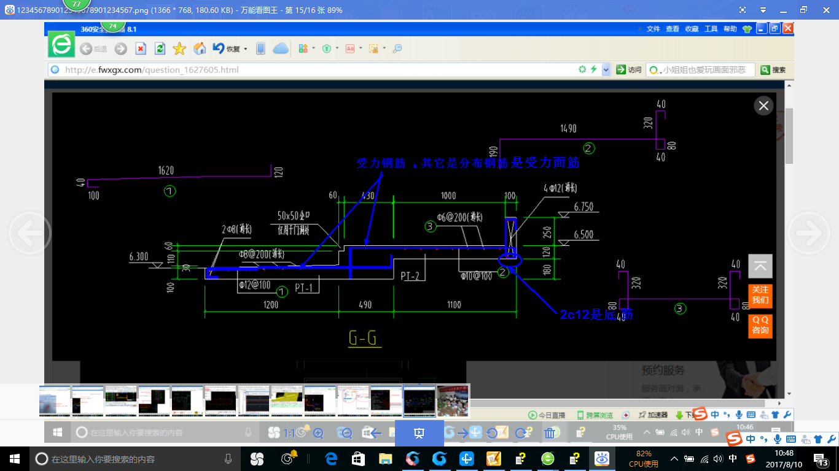The image size is (839, 471).
Task: Open the notification center icon with 13 badge
Action: tap(822, 459)
